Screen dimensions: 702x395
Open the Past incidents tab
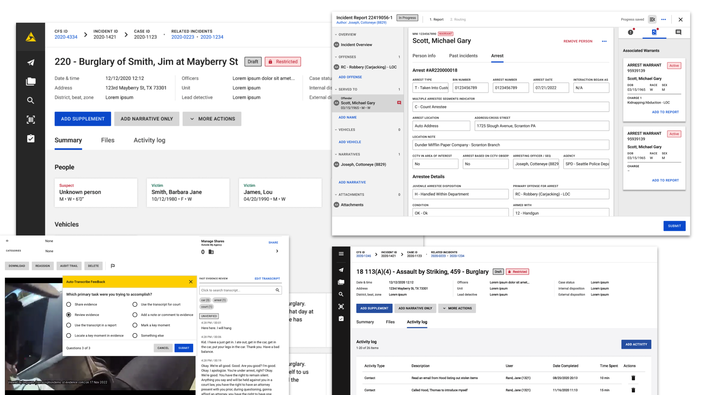click(x=463, y=56)
